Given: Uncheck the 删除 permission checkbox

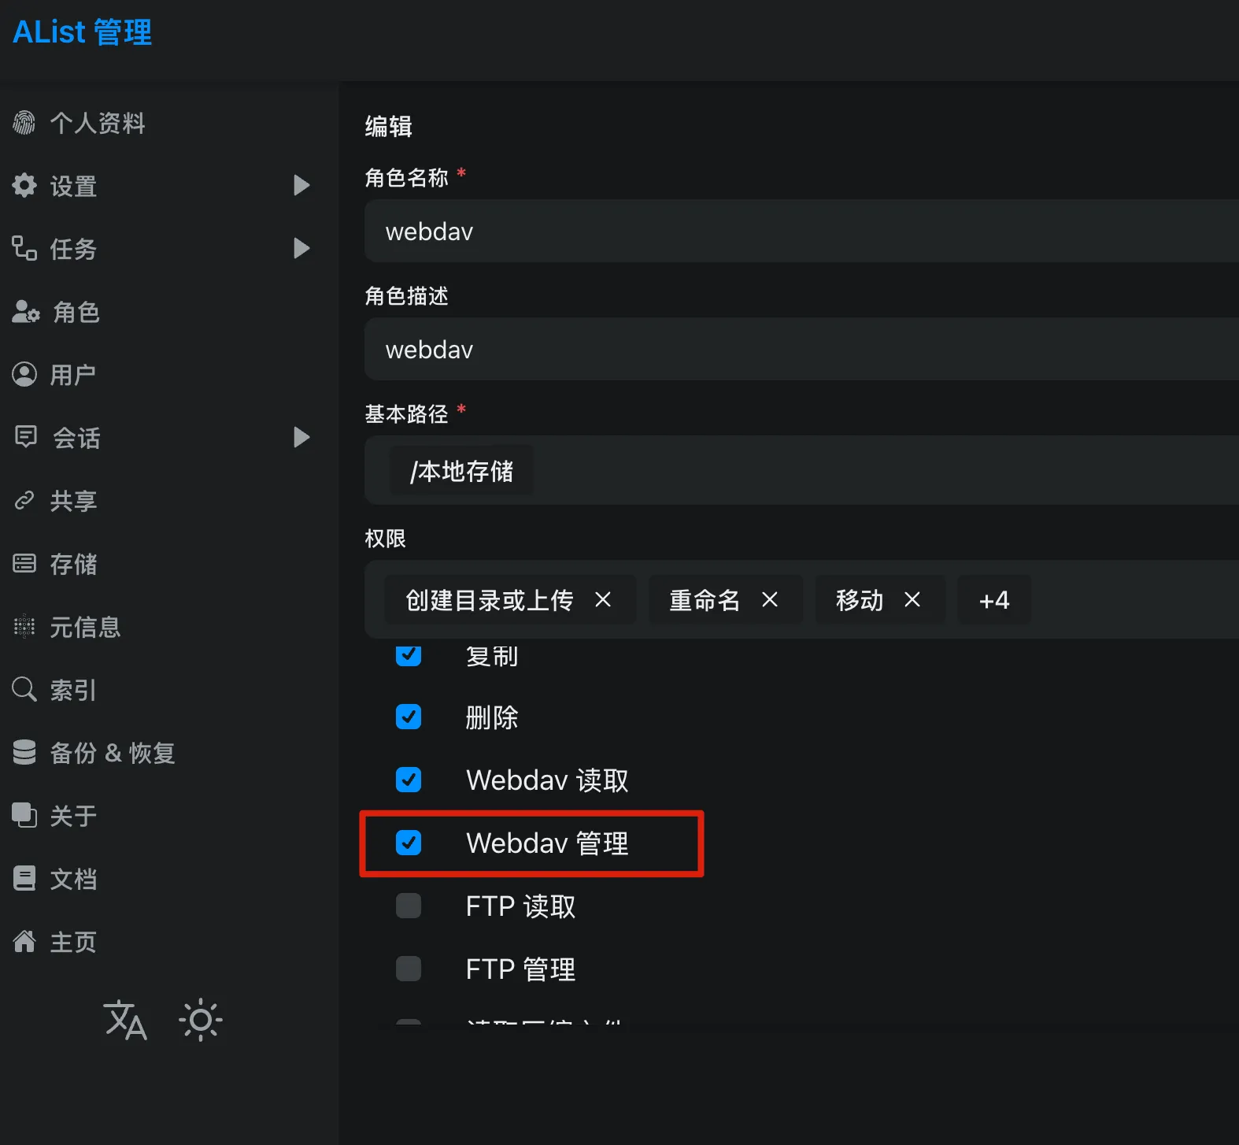Looking at the screenshot, I should pyautogui.click(x=409, y=717).
